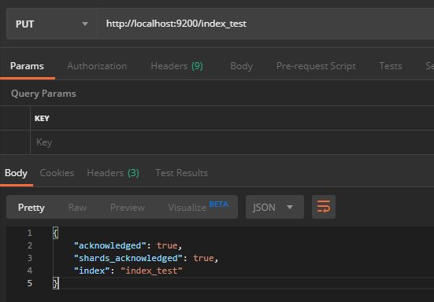Select the Visualize BETA view
The image size is (434, 302).
[x=198, y=207]
